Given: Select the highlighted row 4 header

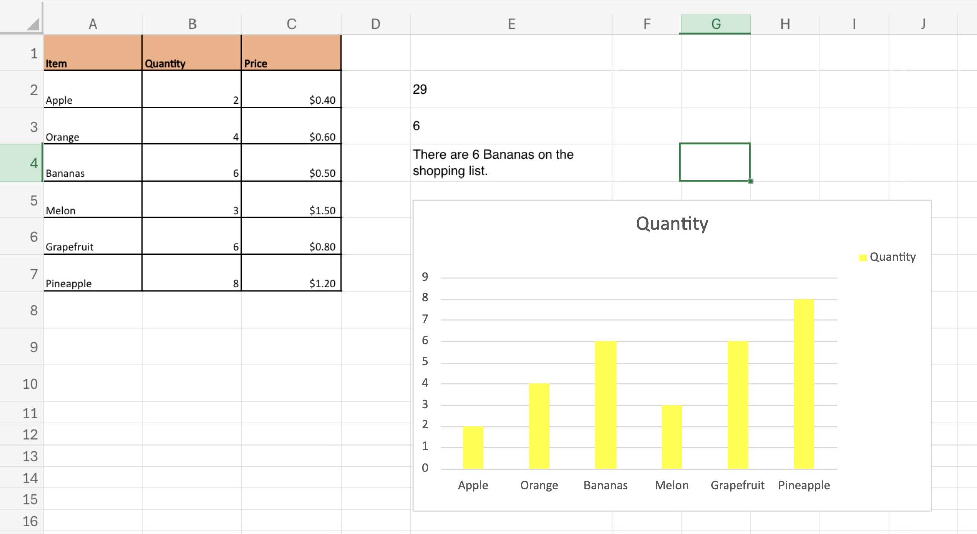Looking at the screenshot, I should (22, 163).
